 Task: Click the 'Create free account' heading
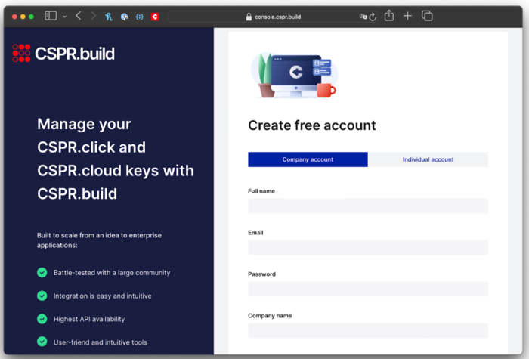(312, 125)
